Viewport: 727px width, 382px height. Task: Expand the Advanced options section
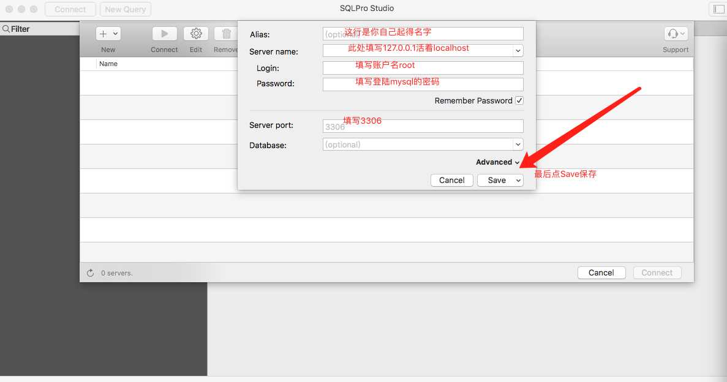tap(497, 162)
